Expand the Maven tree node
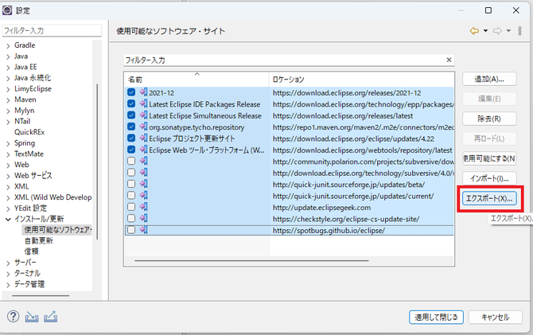Screen dimensions: 533x335 click(x=8, y=100)
